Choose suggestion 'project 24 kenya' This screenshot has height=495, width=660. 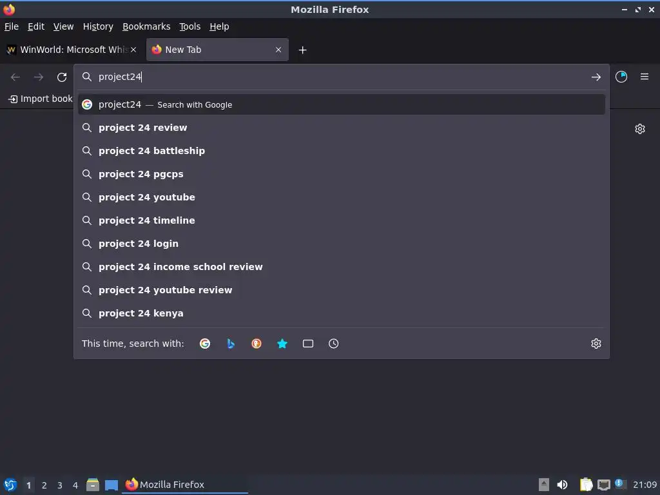click(x=342, y=313)
